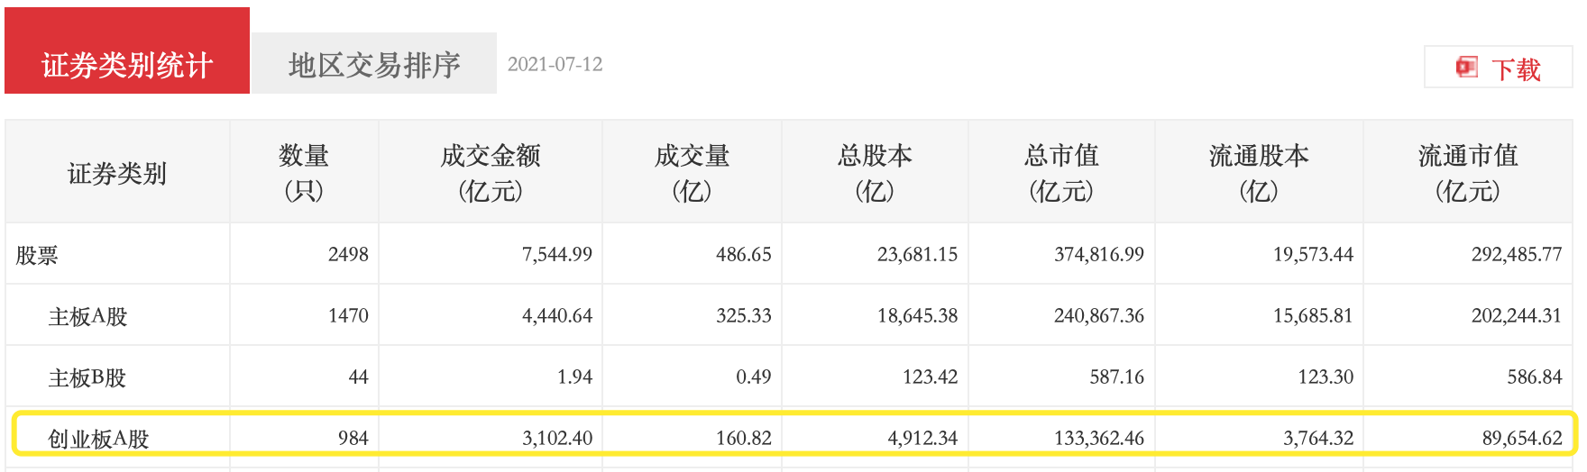Select the 创业板A股 row label
This screenshot has width=1587, height=472.
tap(98, 439)
